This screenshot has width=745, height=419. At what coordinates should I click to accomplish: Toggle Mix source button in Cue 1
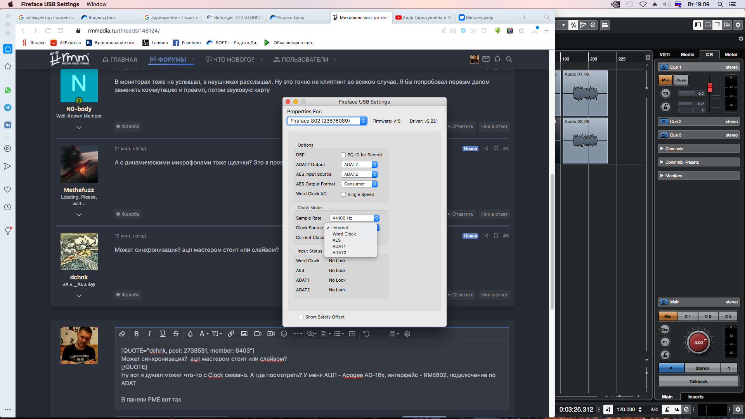665,80
